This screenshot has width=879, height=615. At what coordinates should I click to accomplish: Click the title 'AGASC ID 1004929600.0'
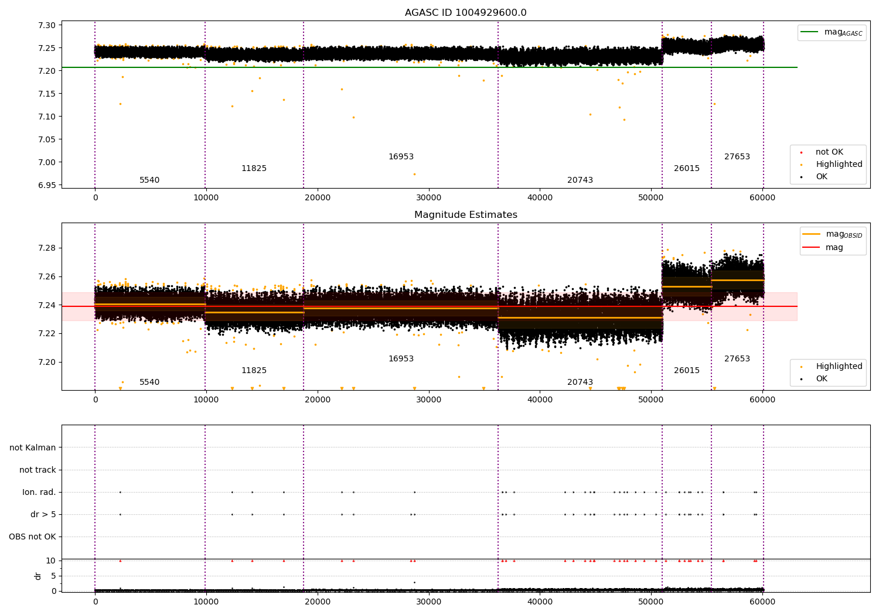pyautogui.click(x=465, y=13)
